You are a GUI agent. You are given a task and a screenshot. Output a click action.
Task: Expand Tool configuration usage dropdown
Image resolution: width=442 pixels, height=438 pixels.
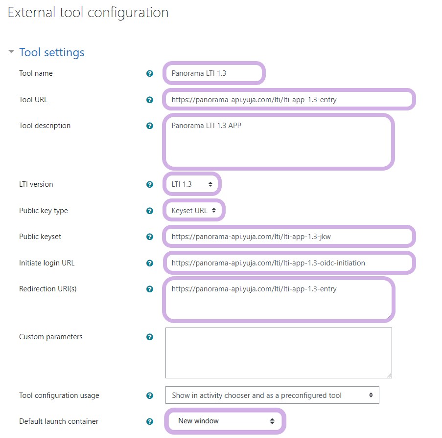(x=272, y=395)
